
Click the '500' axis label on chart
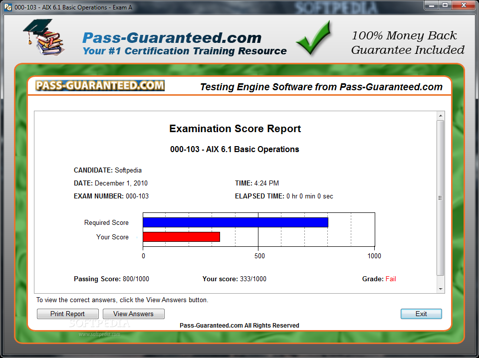point(259,256)
